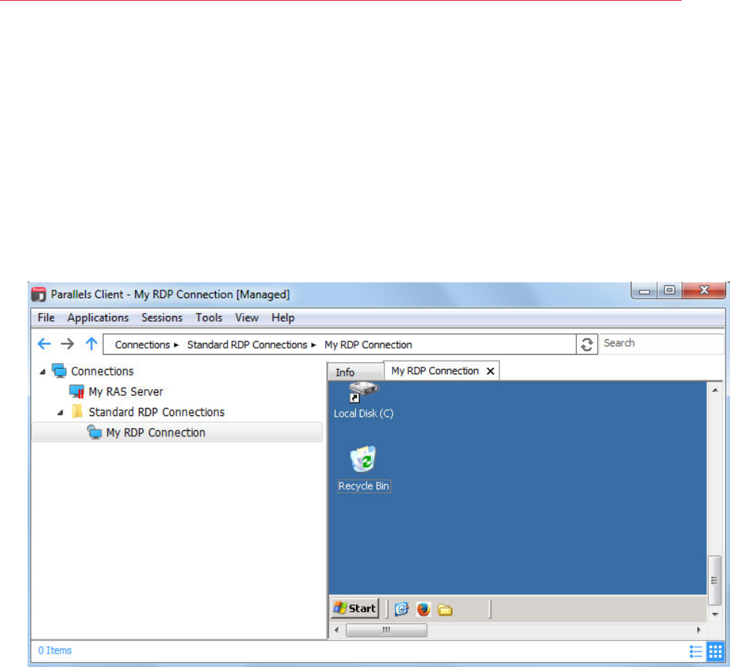
Task: Collapse the Standard RDP Connections node
Action: [x=60, y=413]
